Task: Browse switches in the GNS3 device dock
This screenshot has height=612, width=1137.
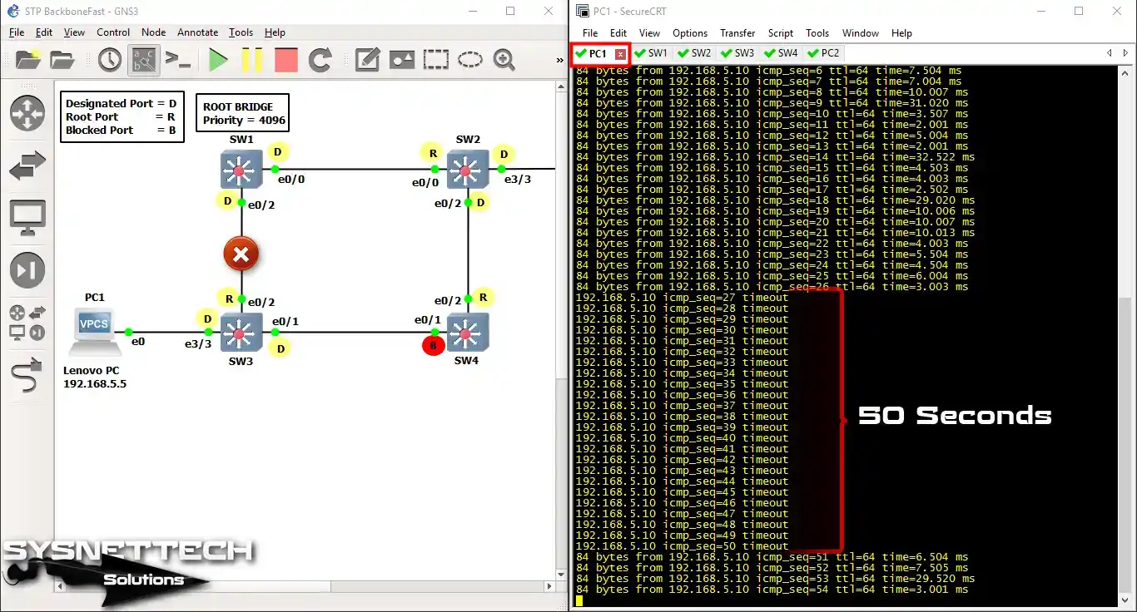Action: [x=27, y=167]
